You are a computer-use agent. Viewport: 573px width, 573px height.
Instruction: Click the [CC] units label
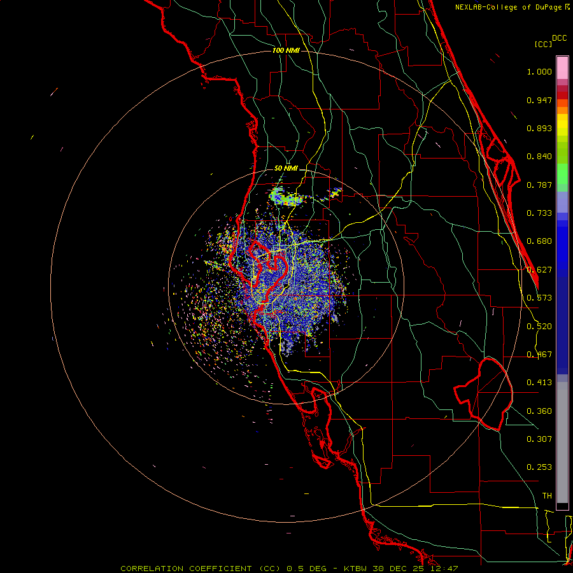pos(543,44)
